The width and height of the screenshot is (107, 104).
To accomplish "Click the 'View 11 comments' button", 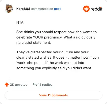I will coord(53,95).
